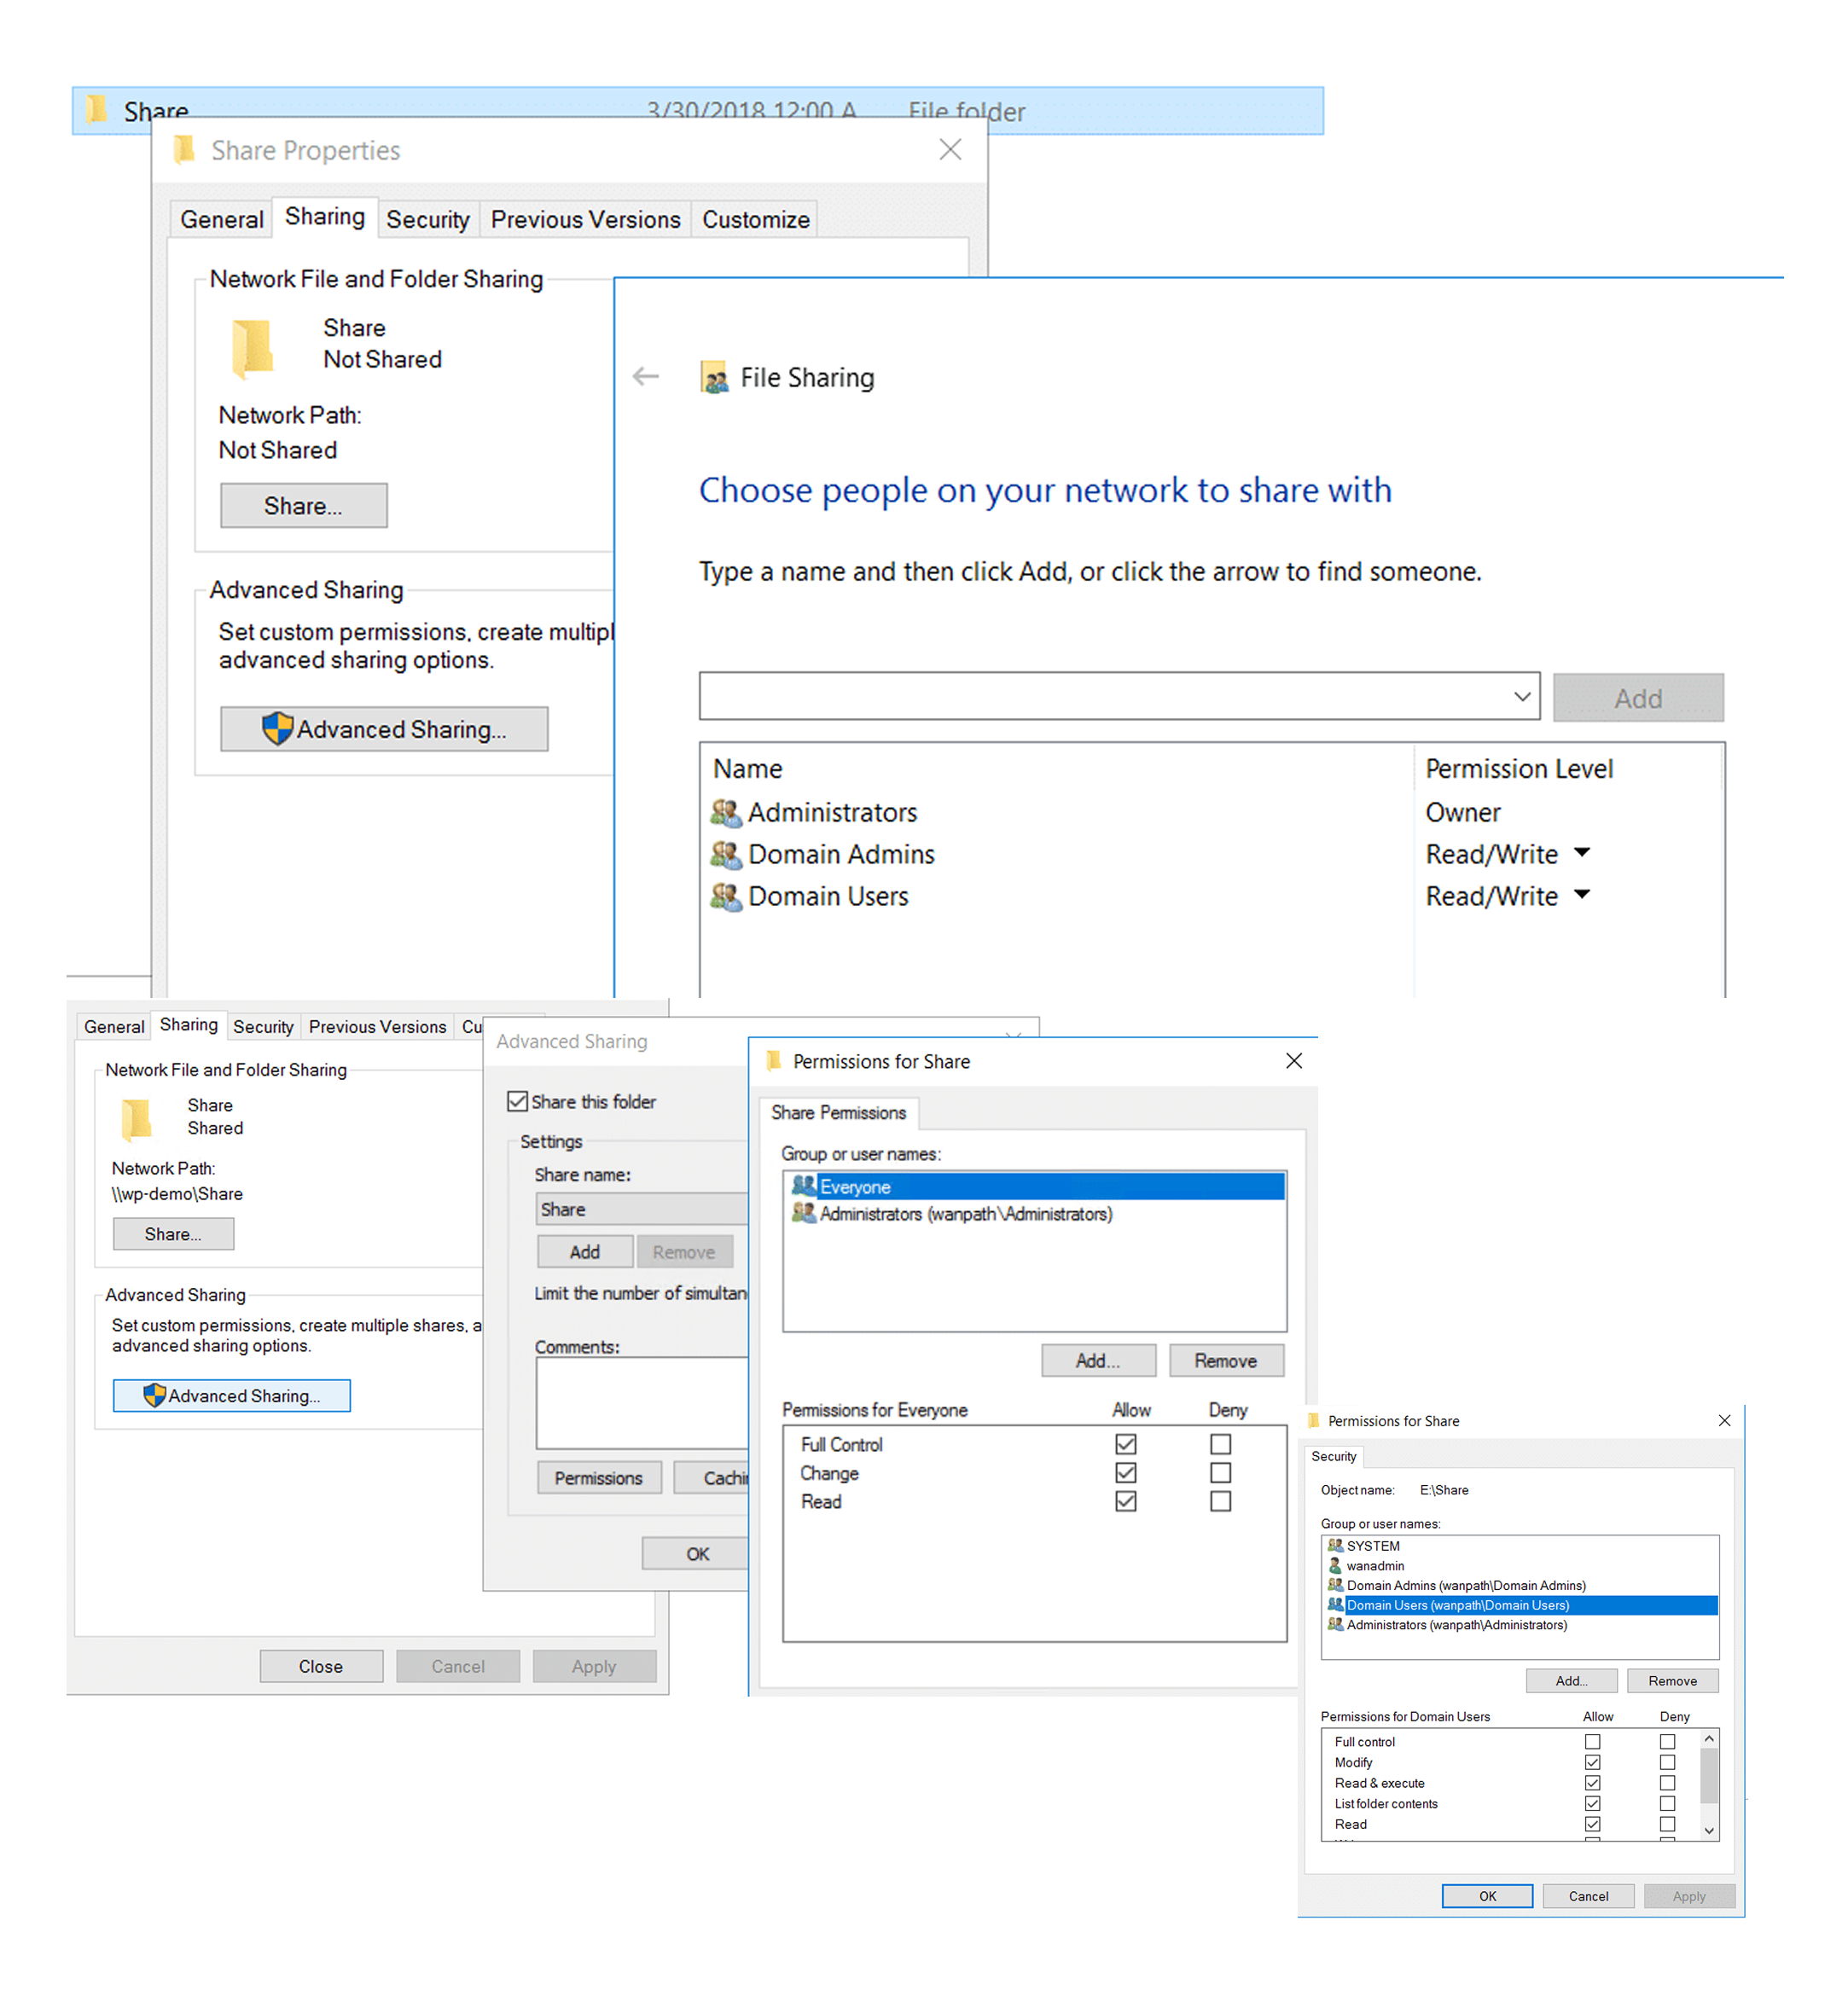Screen dimensions: 1848x1996
Task: Select Domain Users in the Security group list
Action: [x=1456, y=1605]
